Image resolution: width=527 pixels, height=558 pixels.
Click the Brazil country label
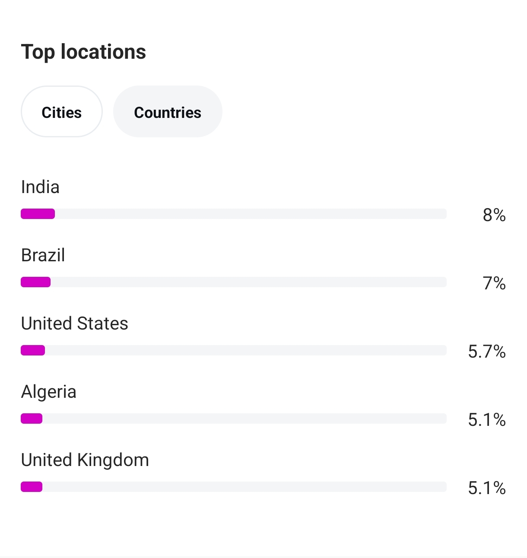43,255
